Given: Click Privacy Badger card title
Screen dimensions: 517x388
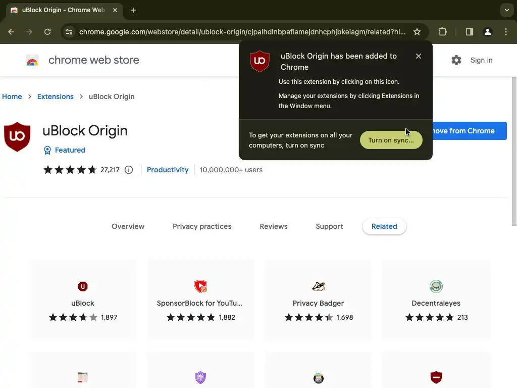Looking at the screenshot, I should click(318, 303).
